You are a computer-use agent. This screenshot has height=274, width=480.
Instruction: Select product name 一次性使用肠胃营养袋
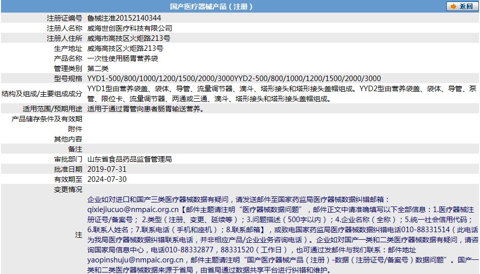123,58
